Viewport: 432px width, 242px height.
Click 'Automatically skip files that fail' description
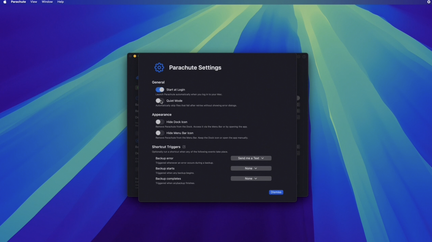tap(196, 106)
